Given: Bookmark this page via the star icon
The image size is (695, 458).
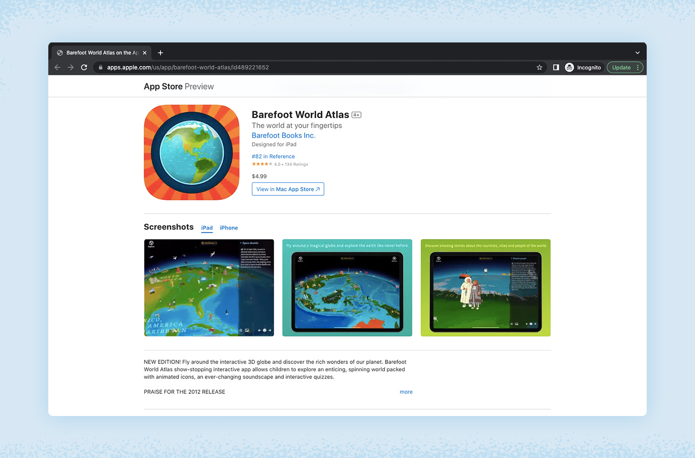Looking at the screenshot, I should point(539,67).
